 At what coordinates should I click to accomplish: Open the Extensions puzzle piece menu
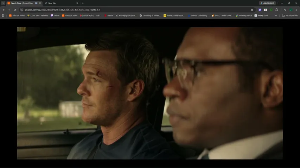[x=277, y=10]
